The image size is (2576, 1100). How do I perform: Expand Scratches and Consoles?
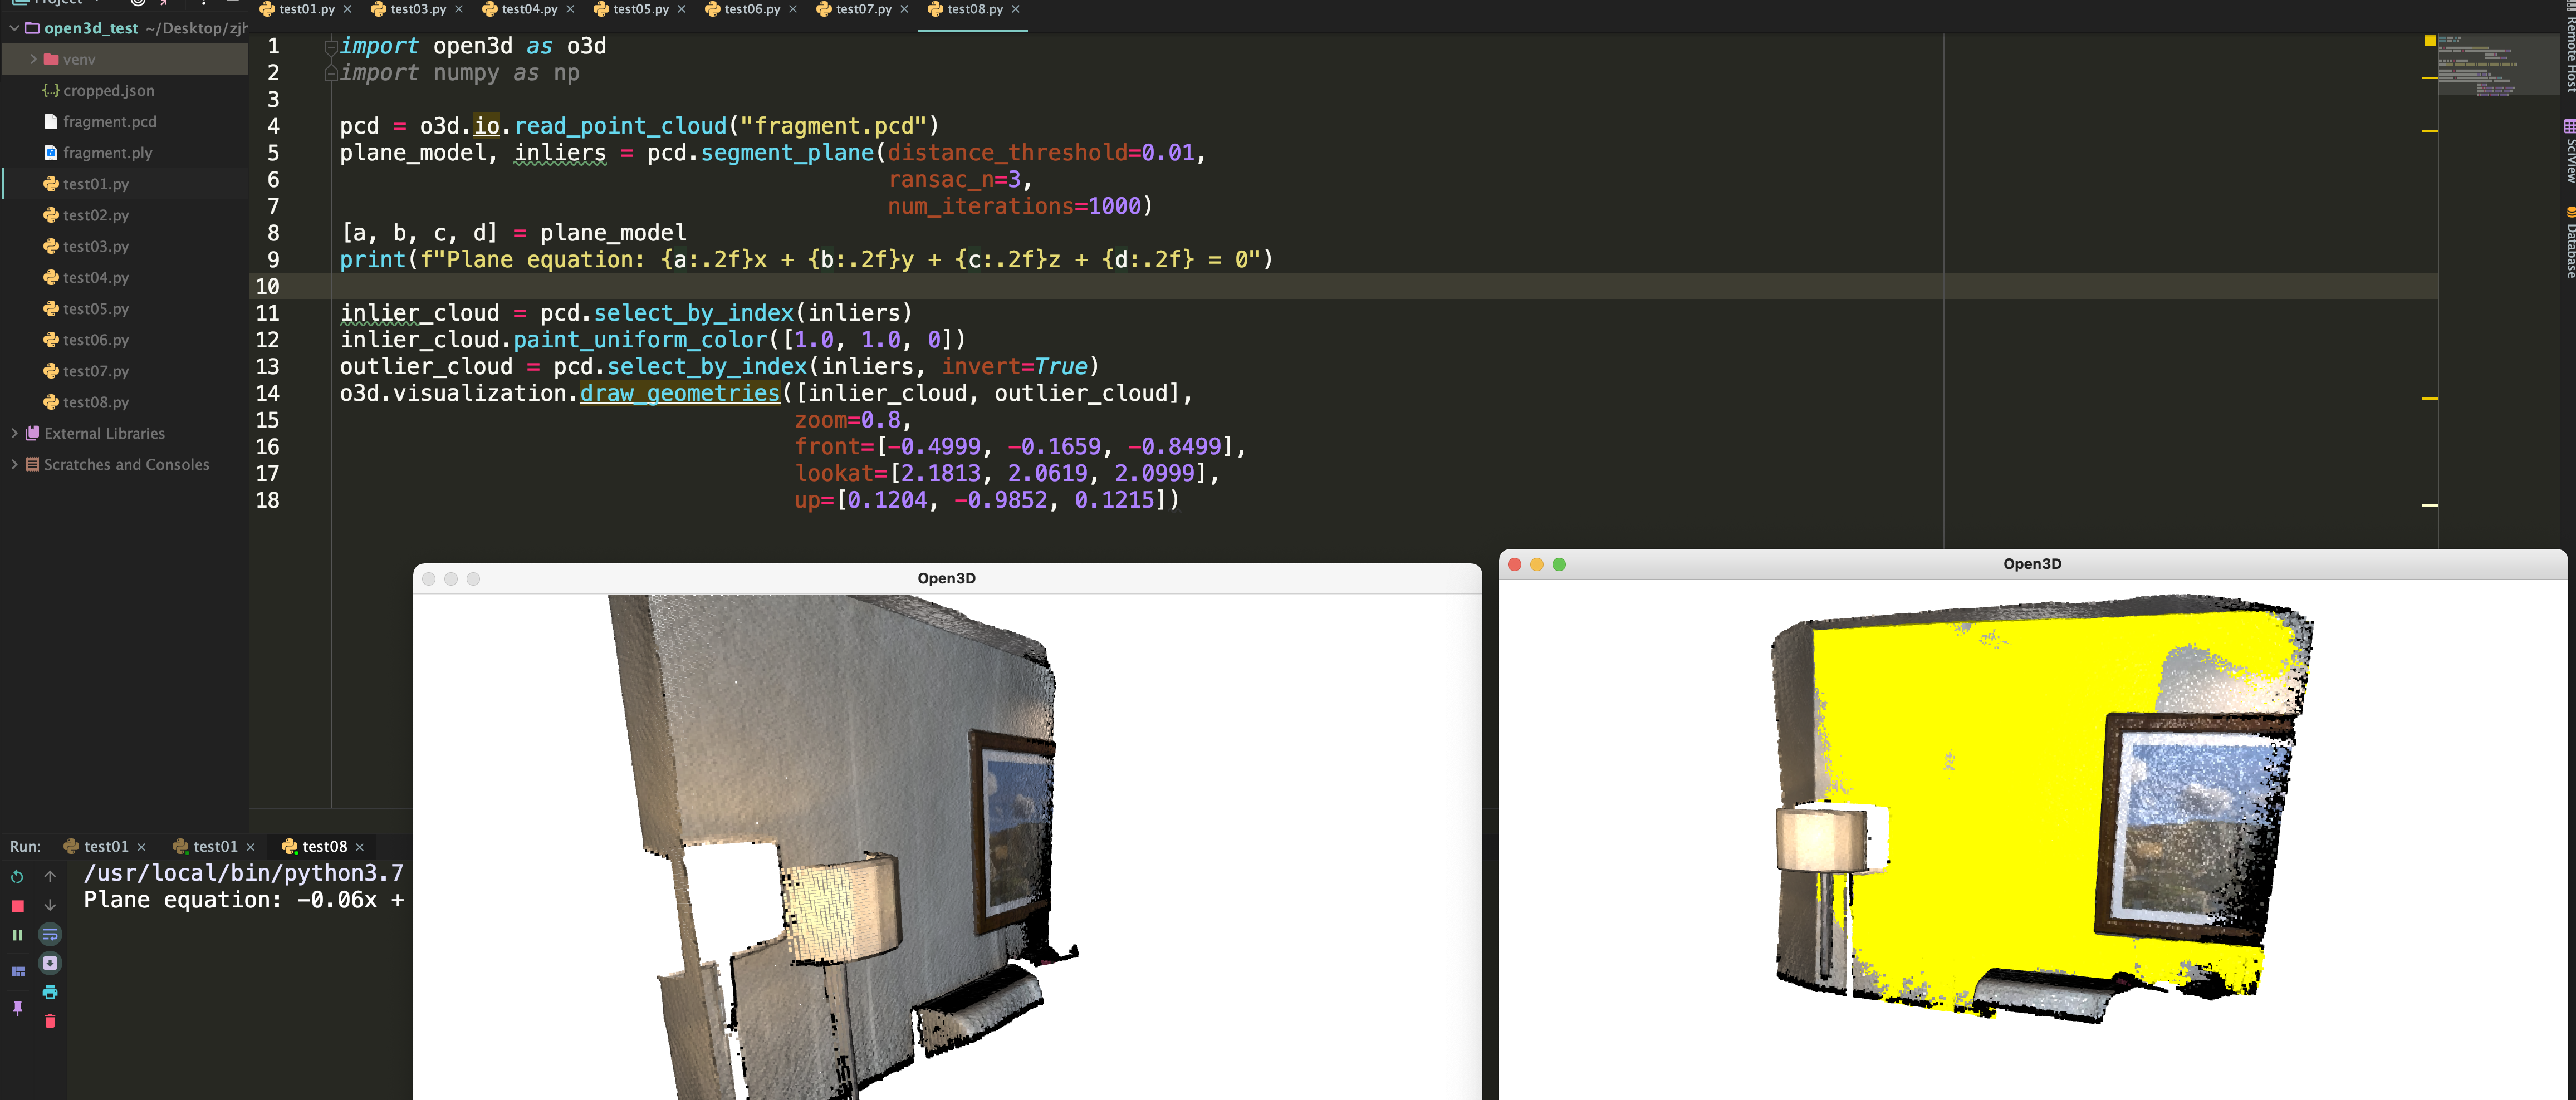pos(14,464)
